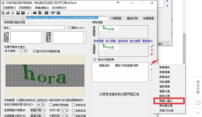Click the 重新识别 button
The image size is (202, 117).
[x=132, y=18]
